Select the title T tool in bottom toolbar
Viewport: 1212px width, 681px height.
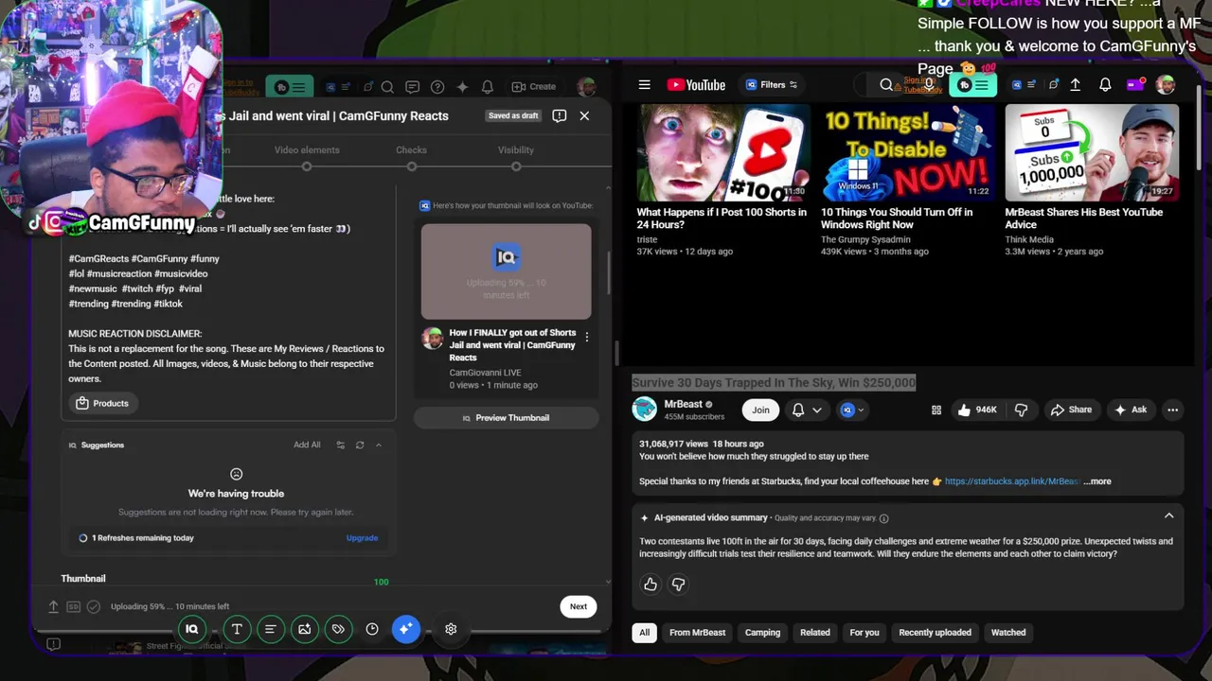pos(237,629)
